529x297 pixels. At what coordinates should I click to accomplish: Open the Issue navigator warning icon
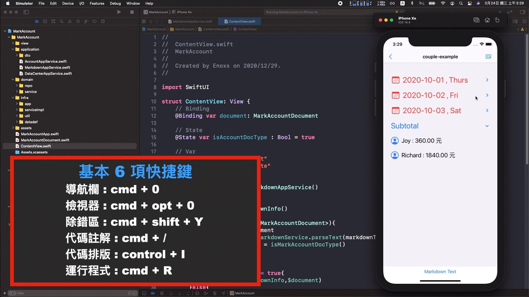(70, 21)
